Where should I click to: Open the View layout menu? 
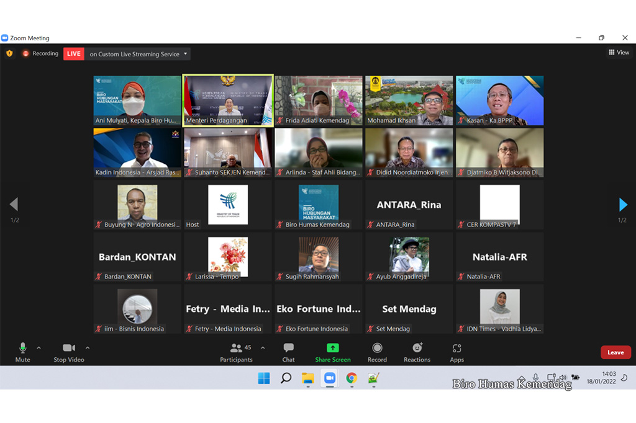(x=619, y=53)
